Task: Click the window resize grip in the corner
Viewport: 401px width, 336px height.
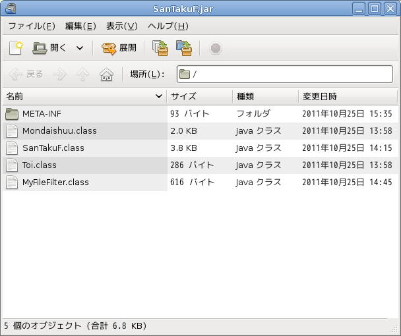Action: (x=394, y=329)
